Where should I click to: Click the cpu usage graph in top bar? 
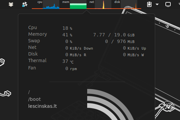[x=51, y=5]
